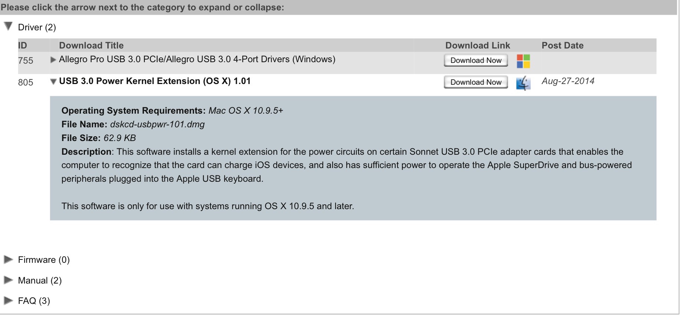
Task: Click the Manual (2) category label
Action: pyautogui.click(x=40, y=281)
